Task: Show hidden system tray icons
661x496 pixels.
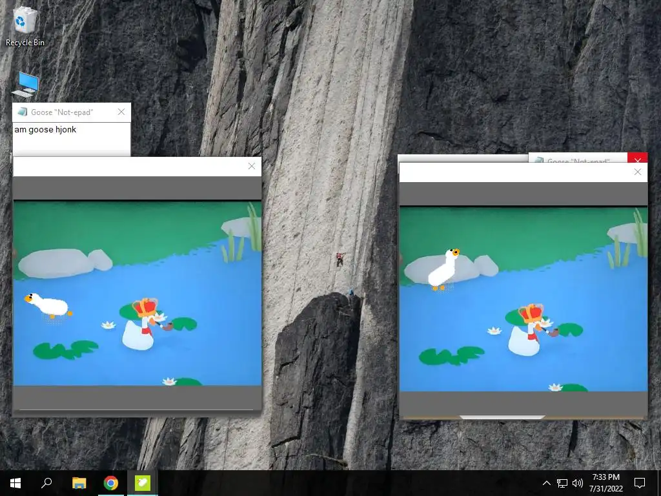Action: click(546, 483)
